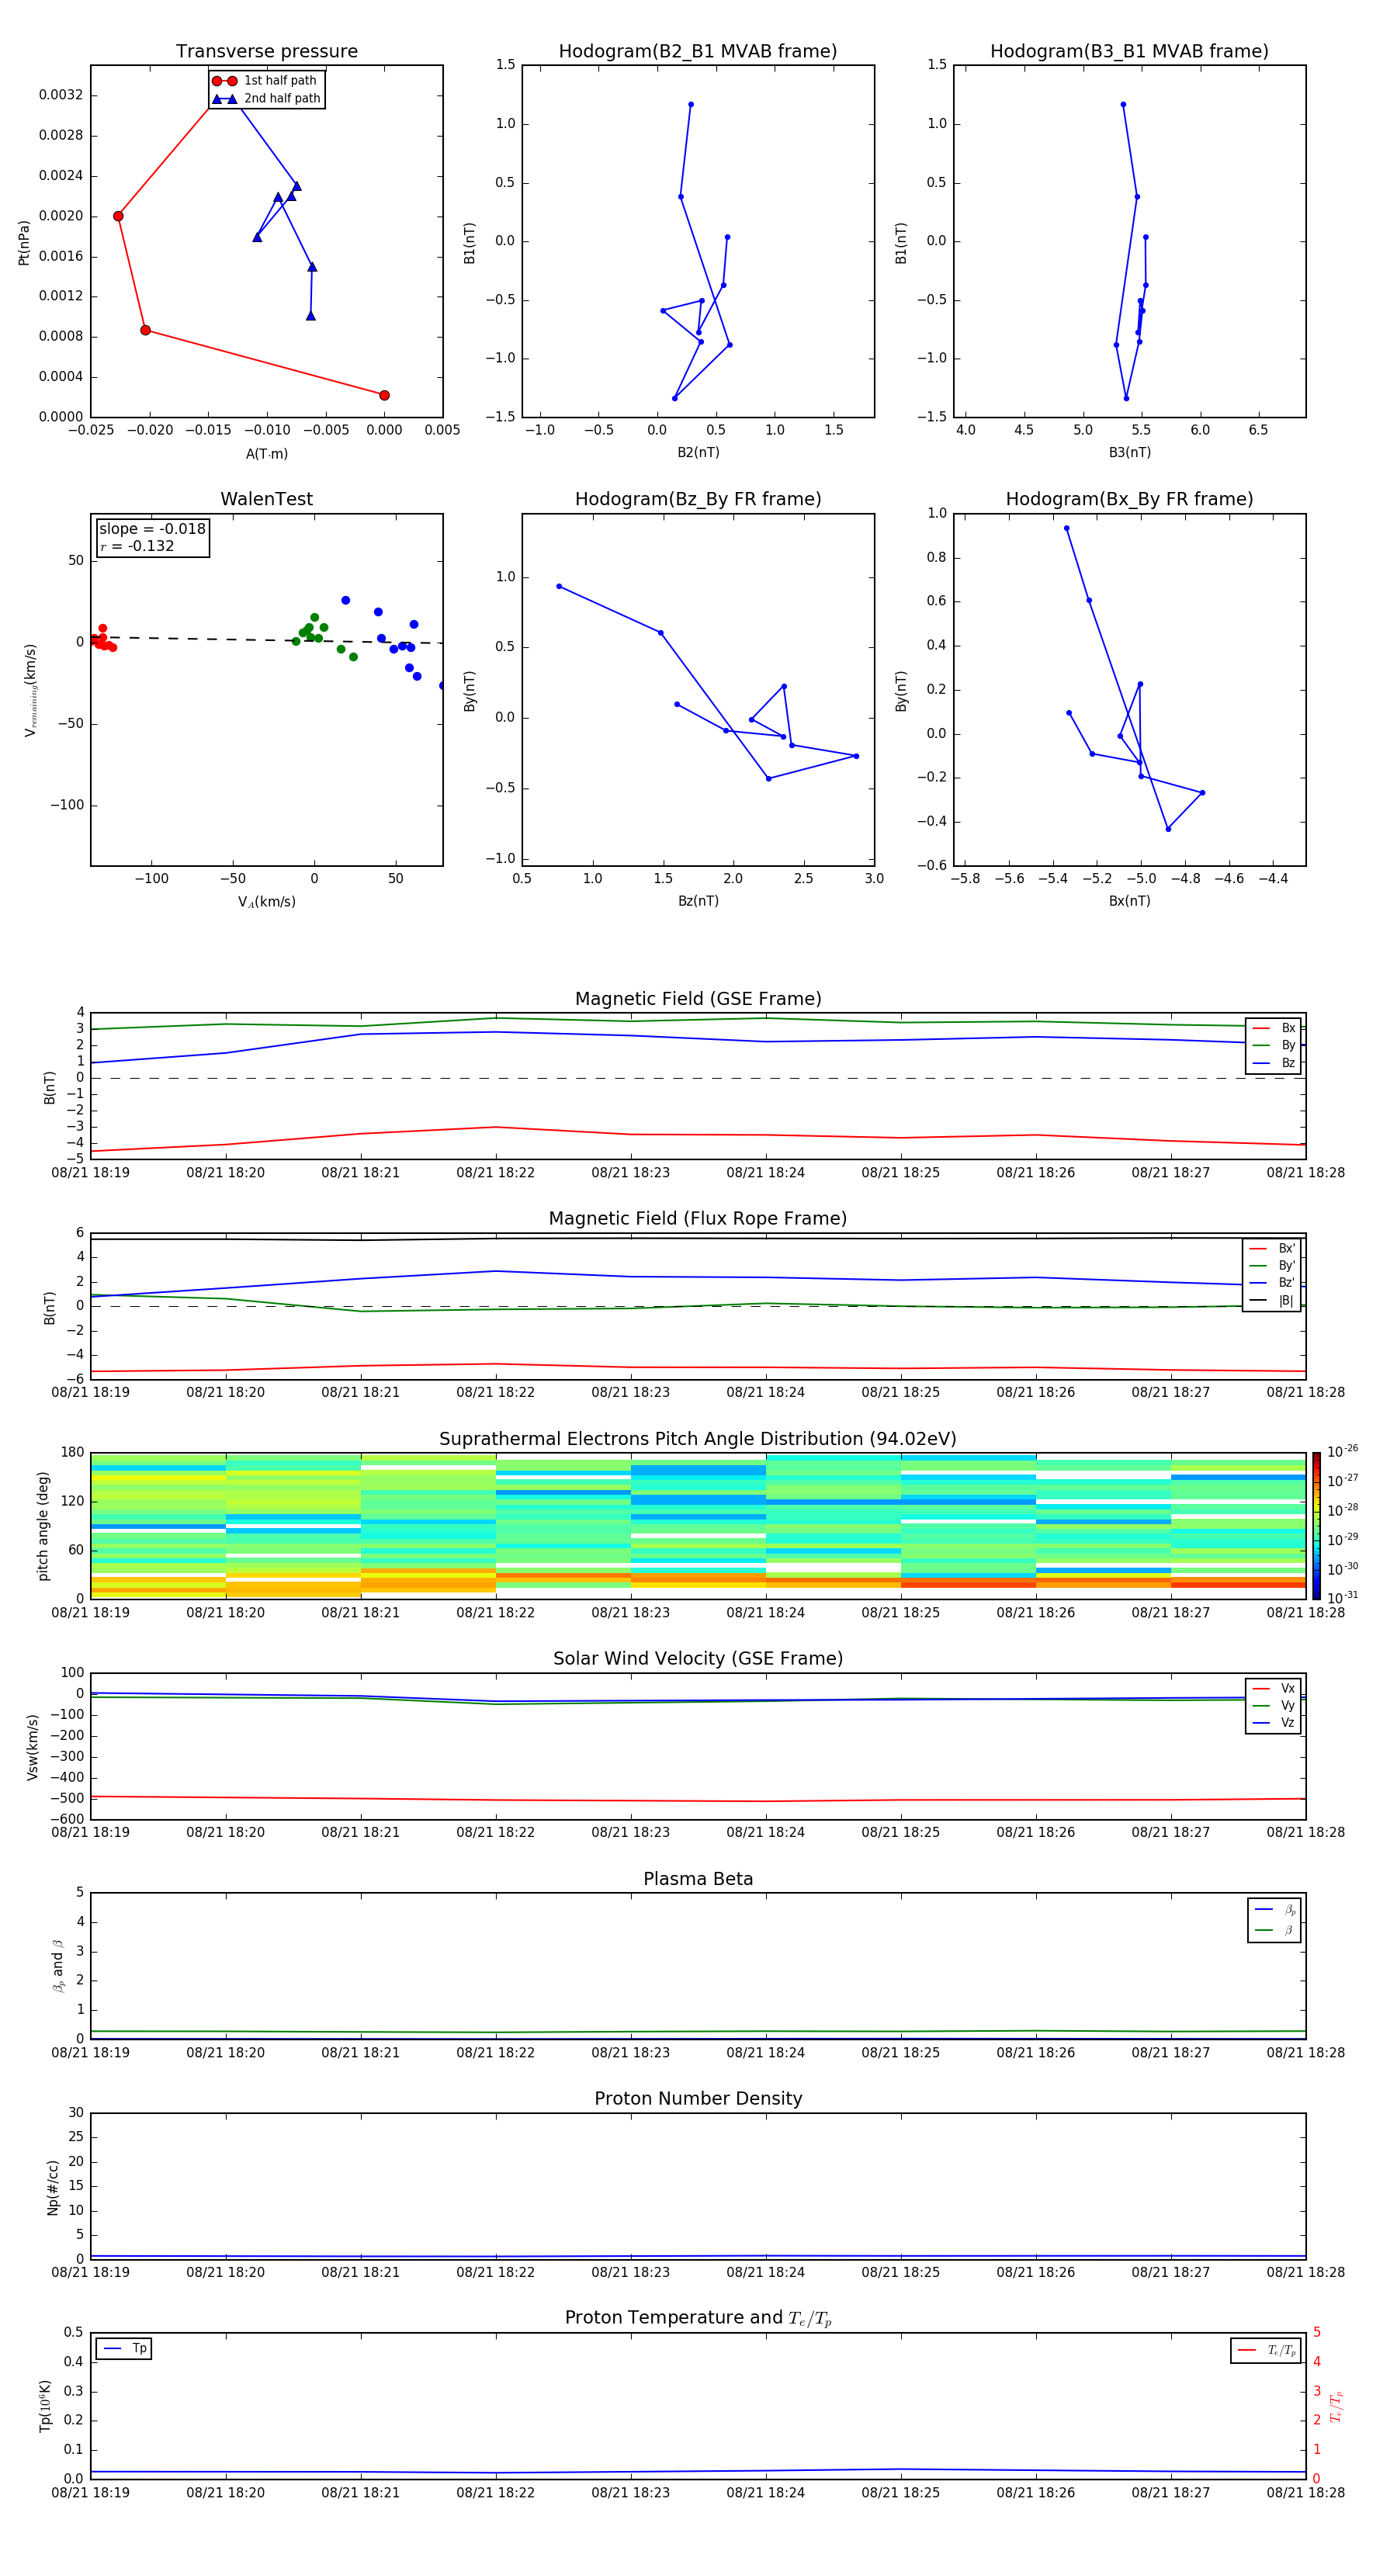Click the 'Proton Number Density' title
1397x2561 pixels.
click(698, 2098)
